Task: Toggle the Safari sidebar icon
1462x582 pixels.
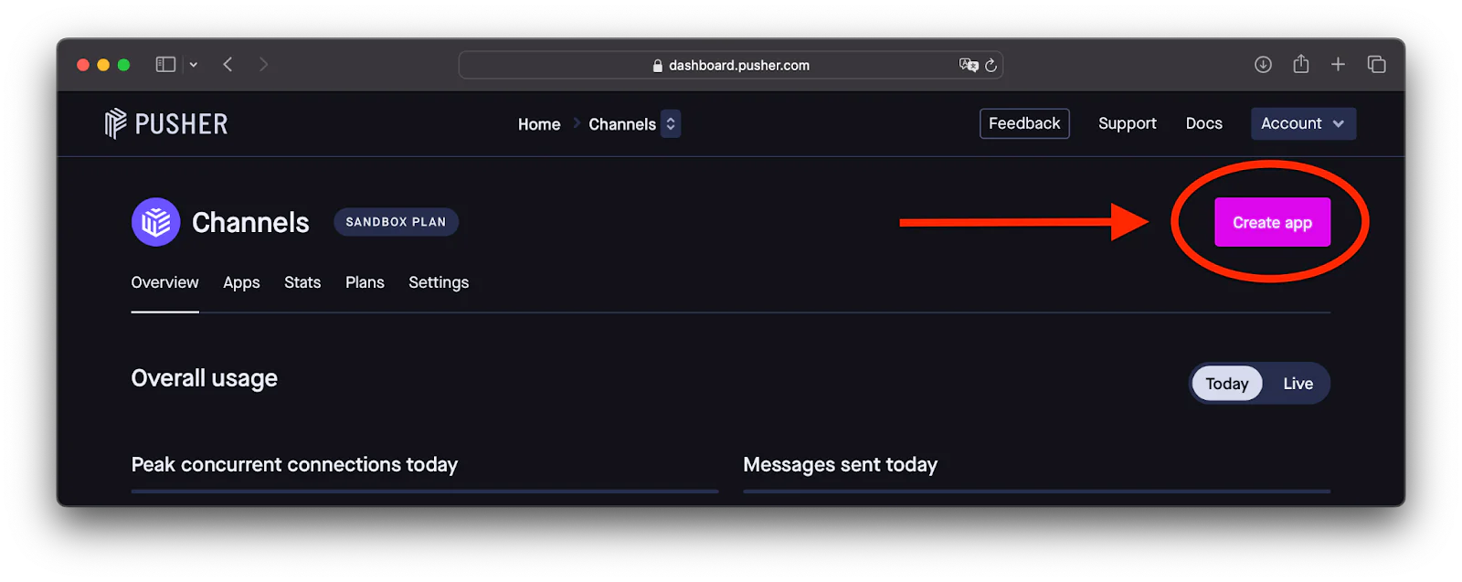Action: click(165, 64)
